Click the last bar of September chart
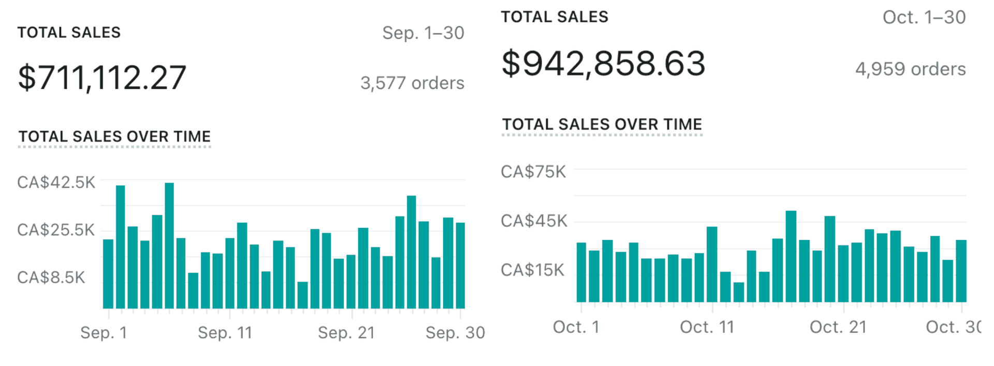This screenshot has height=366, width=994. point(460,266)
